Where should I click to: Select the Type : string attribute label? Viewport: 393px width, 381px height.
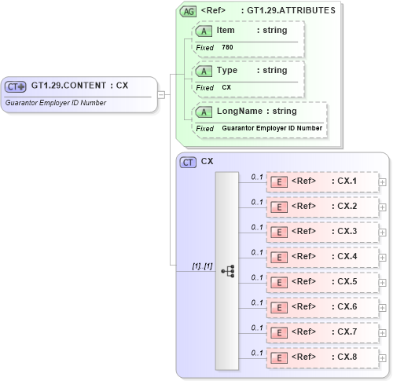click(252, 70)
